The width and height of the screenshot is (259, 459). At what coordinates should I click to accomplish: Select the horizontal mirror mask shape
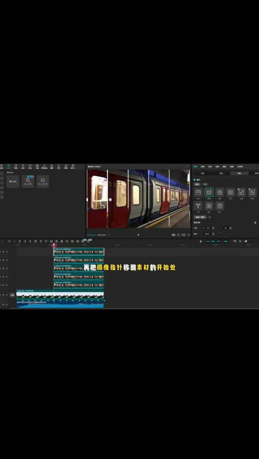[x=209, y=192]
